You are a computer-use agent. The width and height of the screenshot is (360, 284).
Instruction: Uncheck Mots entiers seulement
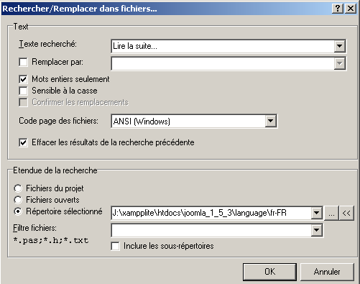(x=23, y=79)
